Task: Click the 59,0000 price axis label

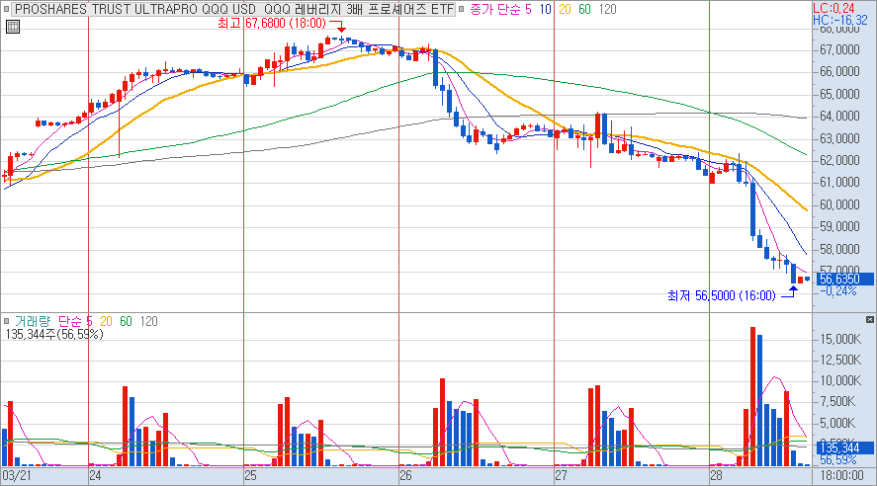Action: 839,226
